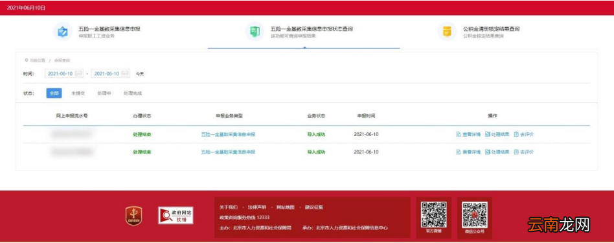The height and width of the screenshot is (243, 614).
Task: Open 处理结果 link in the first row
Action: (x=501, y=134)
